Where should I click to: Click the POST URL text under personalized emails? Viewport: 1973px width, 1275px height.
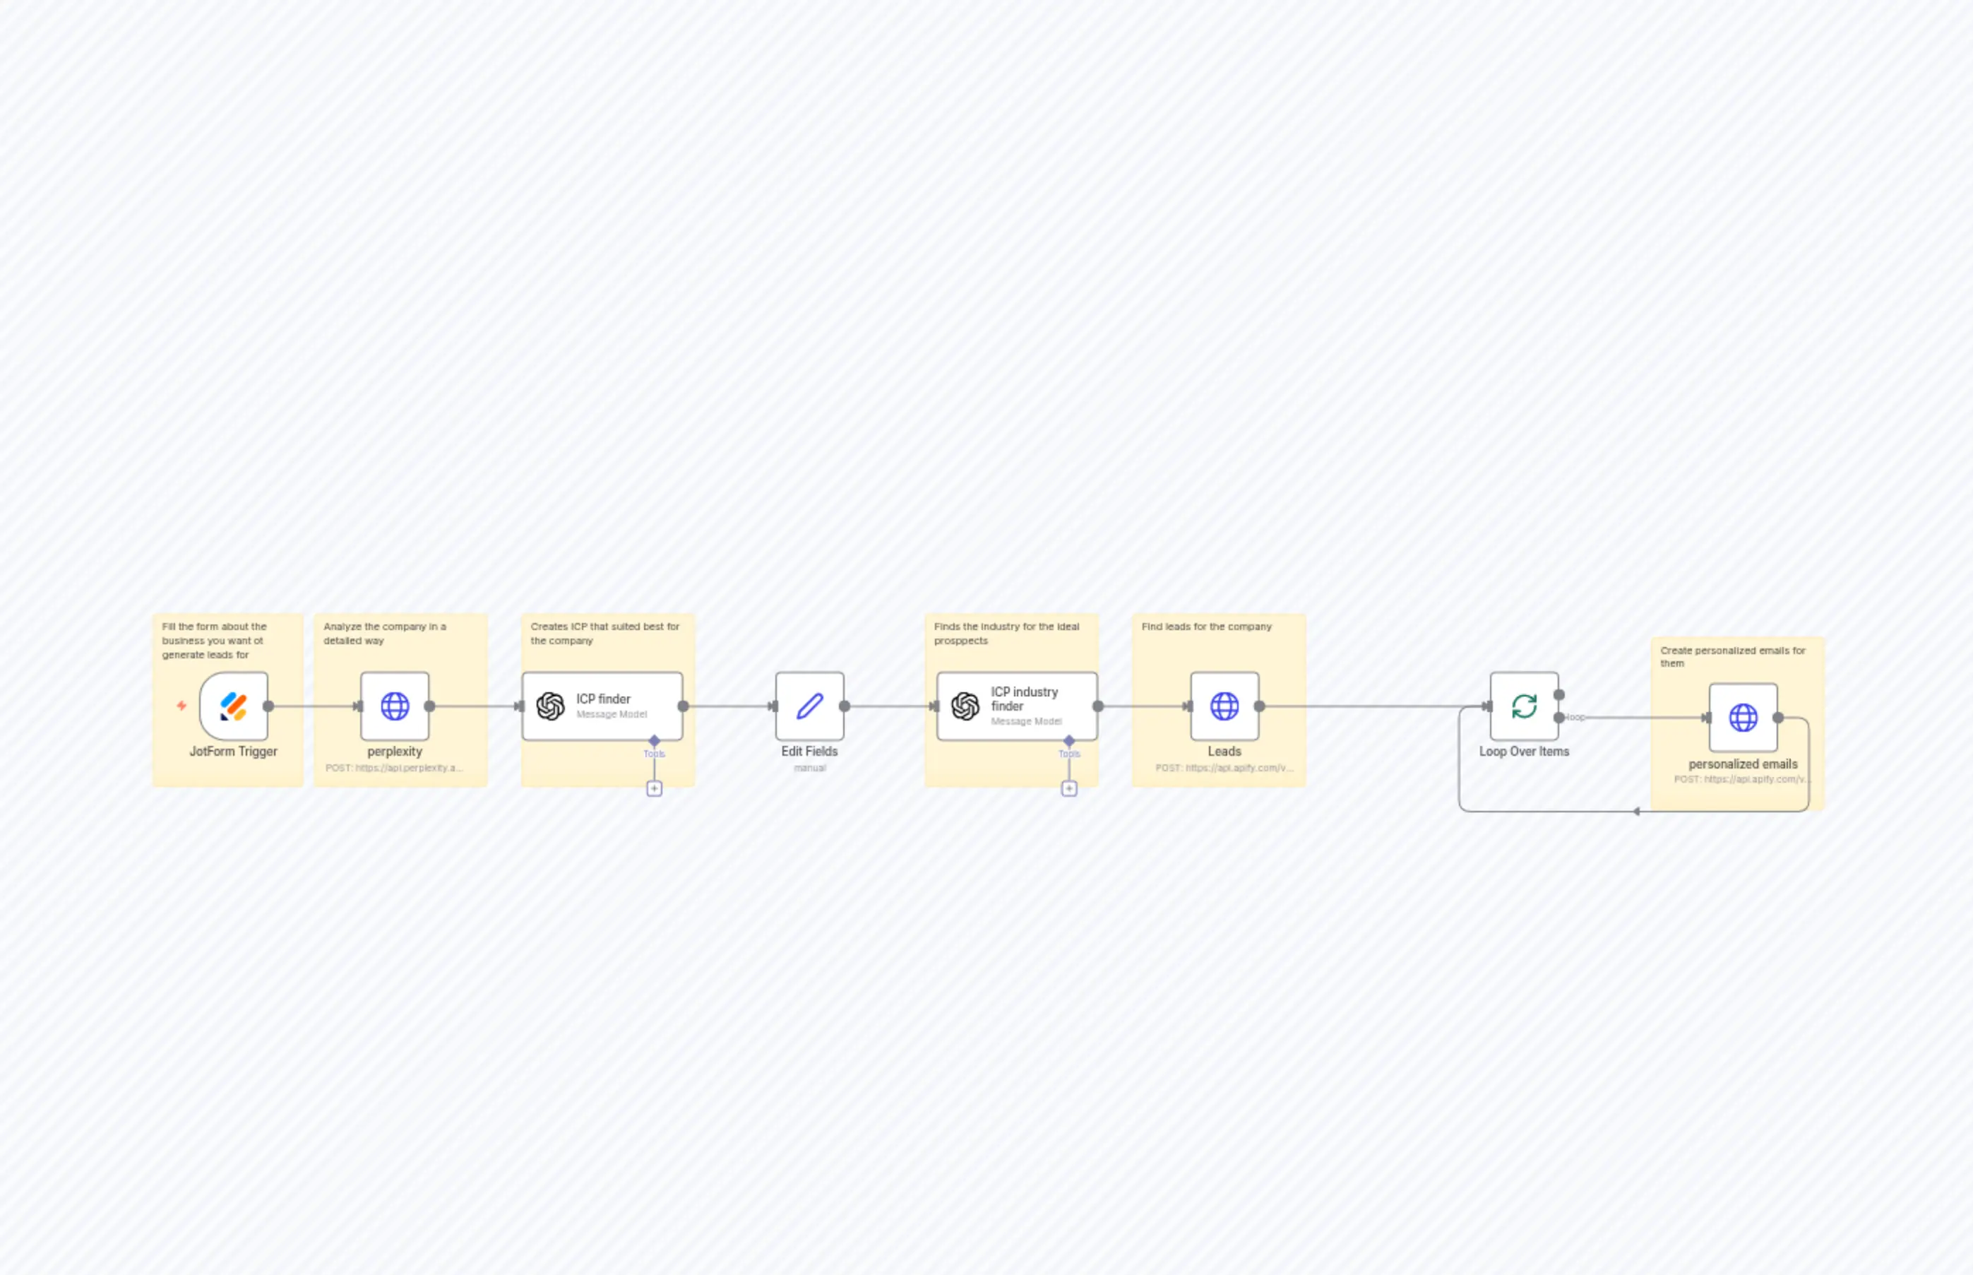pos(1743,779)
